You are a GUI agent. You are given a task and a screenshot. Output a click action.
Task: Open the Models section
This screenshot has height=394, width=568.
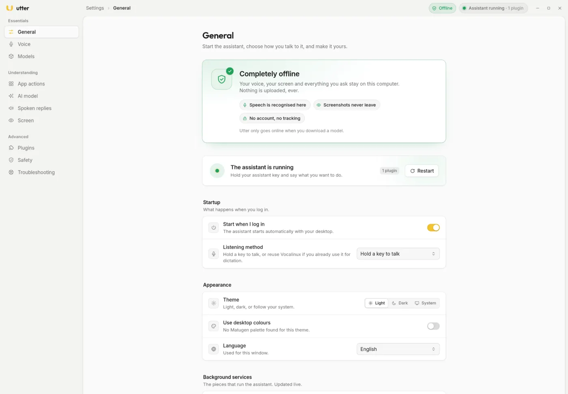(41, 56)
